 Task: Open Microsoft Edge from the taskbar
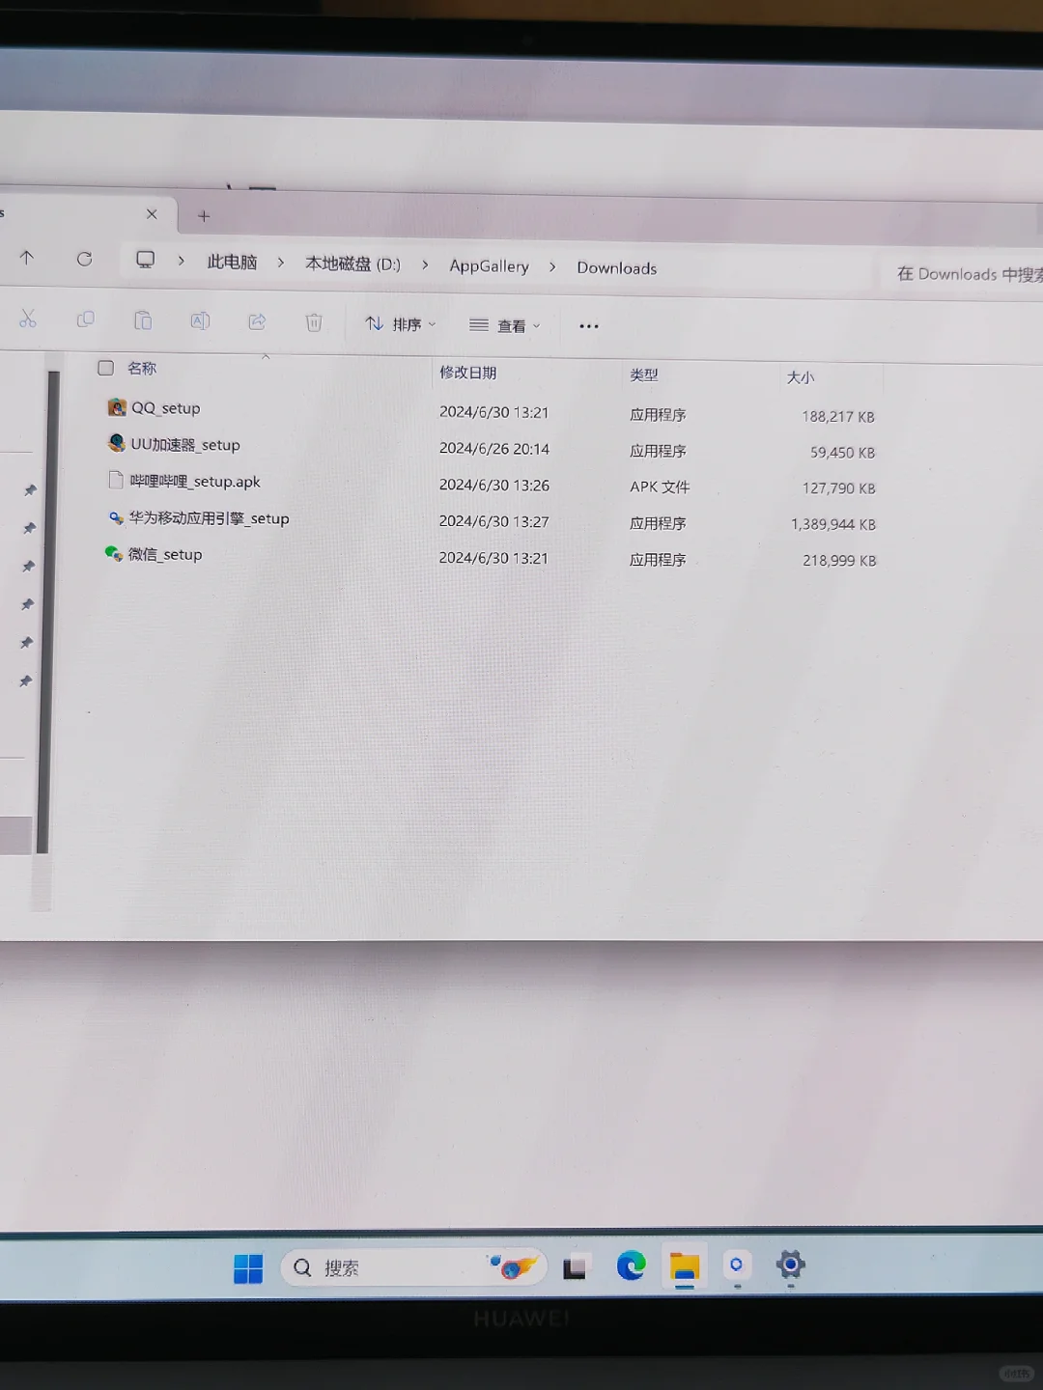(631, 1265)
